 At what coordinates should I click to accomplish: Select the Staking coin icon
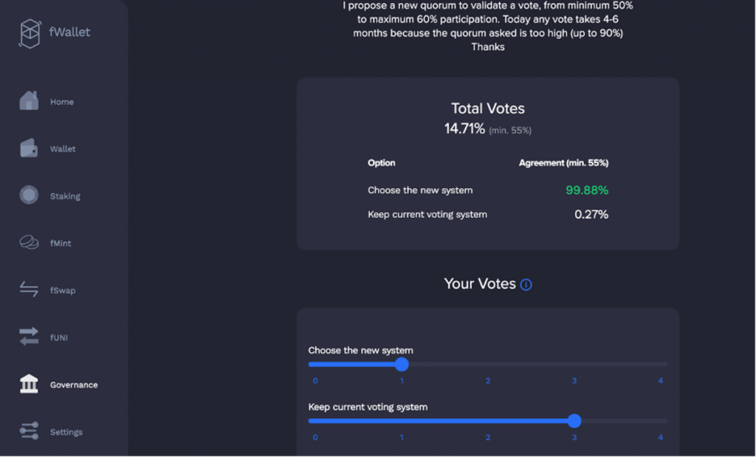[29, 196]
